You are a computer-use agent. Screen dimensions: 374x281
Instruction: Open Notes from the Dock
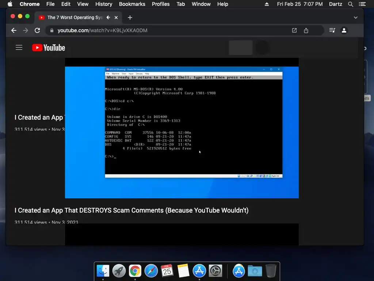[x=183, y=271]
